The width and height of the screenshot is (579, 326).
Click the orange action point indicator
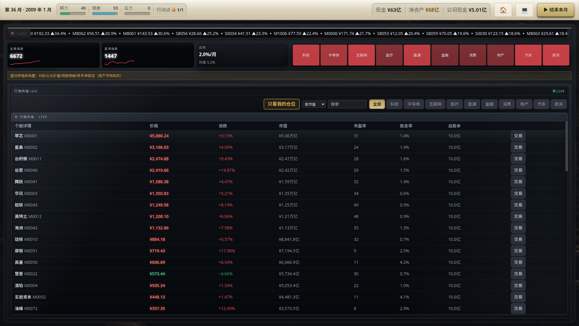tap(174, 10)
